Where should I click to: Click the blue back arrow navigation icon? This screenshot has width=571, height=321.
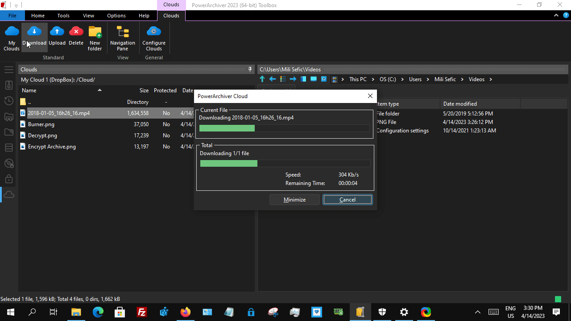(x=273, y=79)
